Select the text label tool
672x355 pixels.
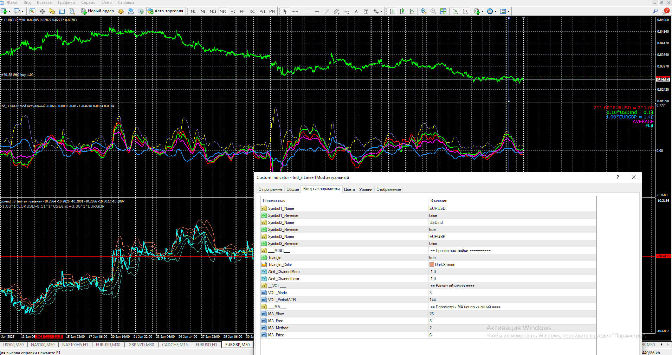366,11
